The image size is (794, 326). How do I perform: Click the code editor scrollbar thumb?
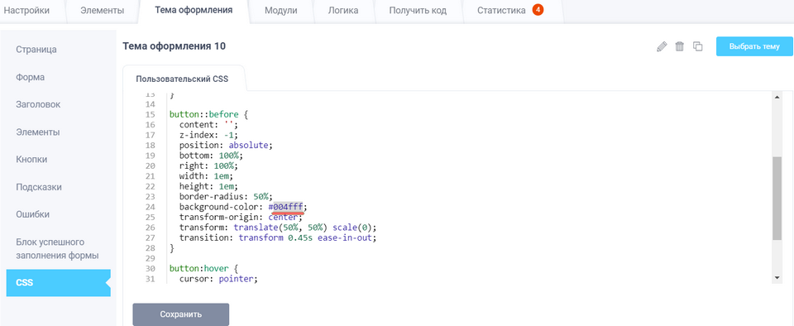tap(777, 198)
